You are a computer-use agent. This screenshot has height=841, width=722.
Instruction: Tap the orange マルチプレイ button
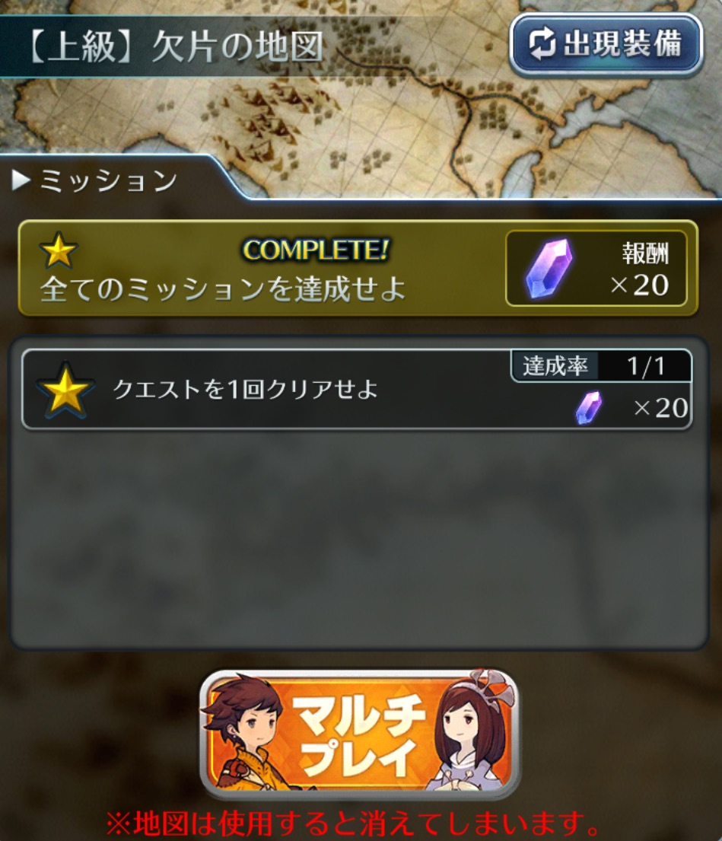(x=358, y=731)
